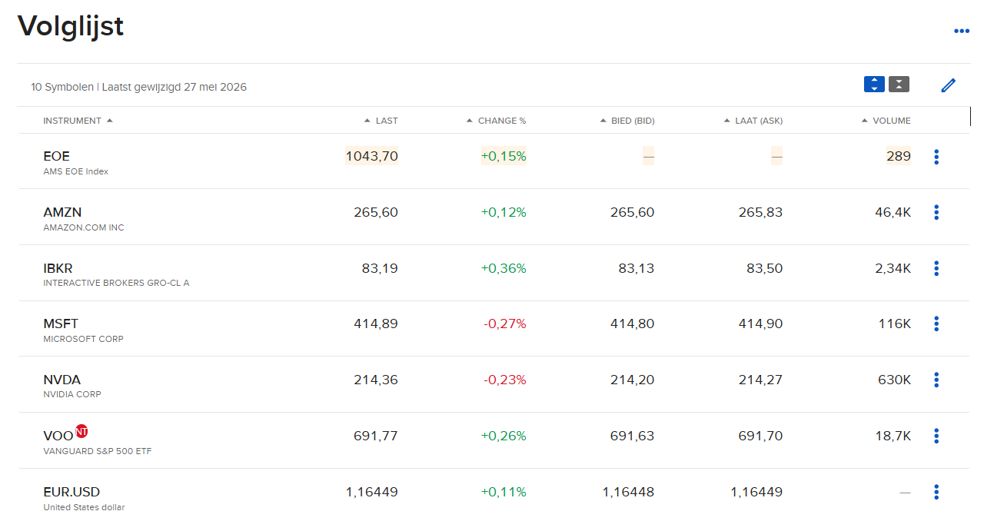Select the IBKR instrument symbol
The width and height of the screenshot is (984, 521).
[x=58, y=268]
